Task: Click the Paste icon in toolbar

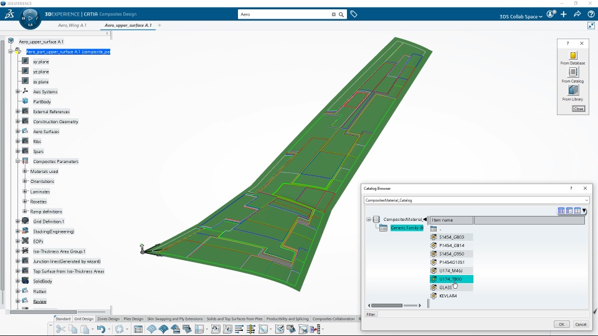Action: tap(85, 329)
